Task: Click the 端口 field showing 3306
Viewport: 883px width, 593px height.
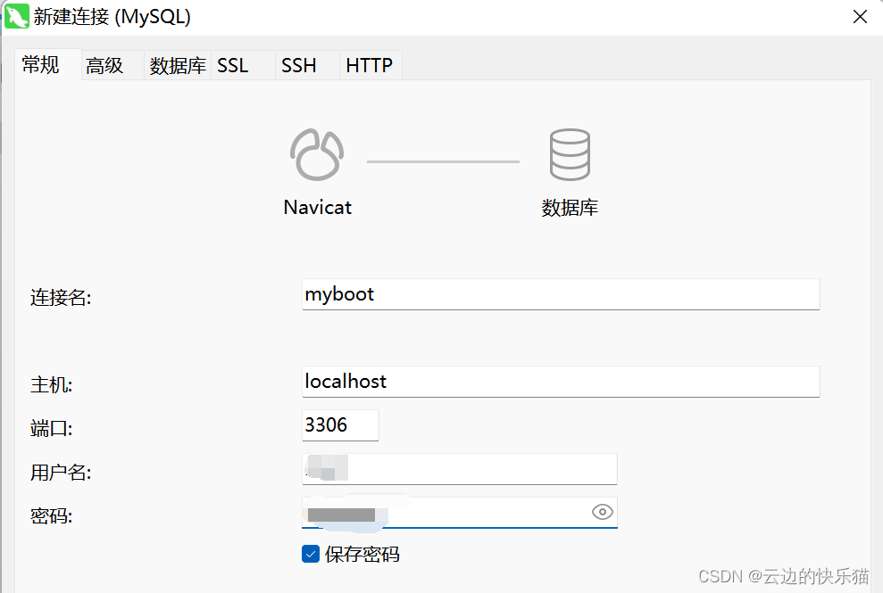Action: [340, 425]
